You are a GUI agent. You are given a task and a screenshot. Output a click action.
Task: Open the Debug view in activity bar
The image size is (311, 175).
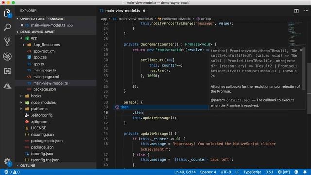point(7,56)
